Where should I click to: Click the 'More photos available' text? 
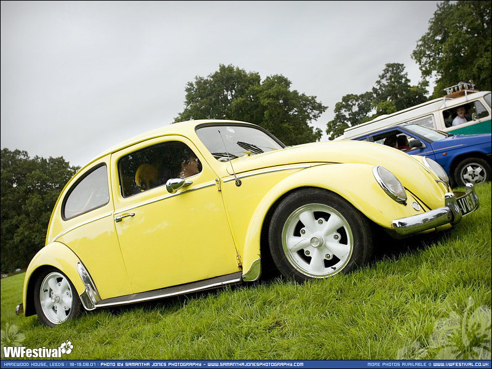397,364
